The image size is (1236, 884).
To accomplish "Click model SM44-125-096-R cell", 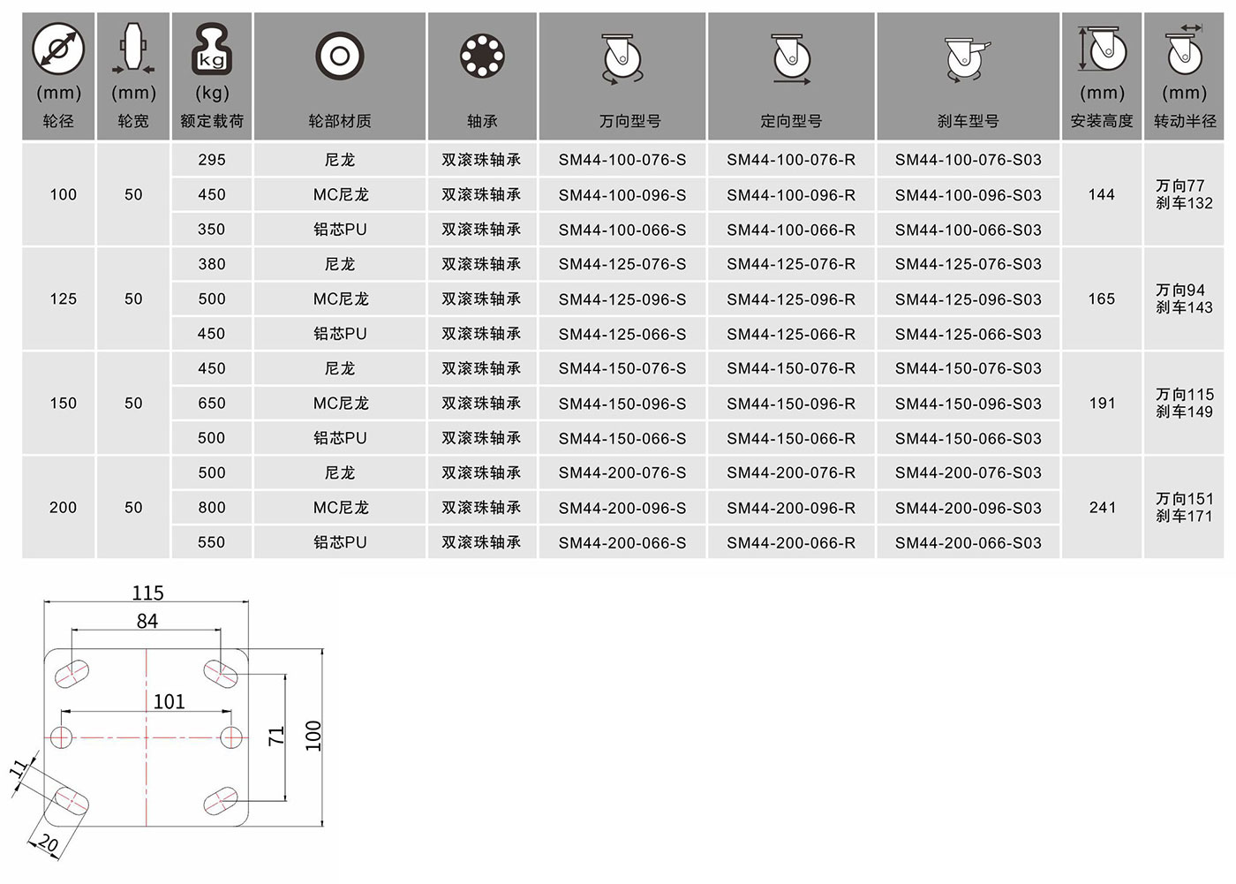I will [791, 299].
